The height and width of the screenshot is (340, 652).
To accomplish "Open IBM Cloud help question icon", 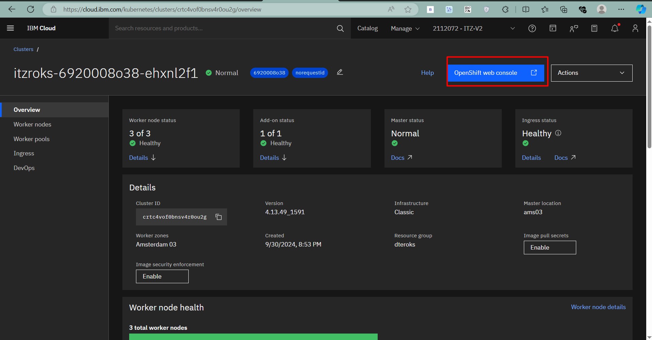I will click(532, 28).
